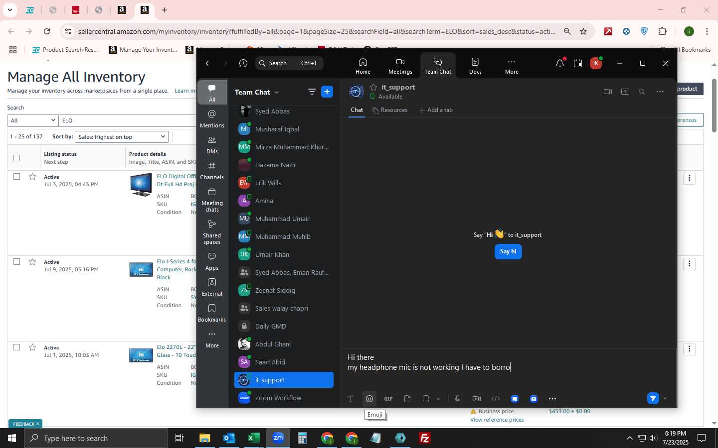Open the search field 'All' dropdown
Viewport: 718px width, 448px height.
pos(33,120)
